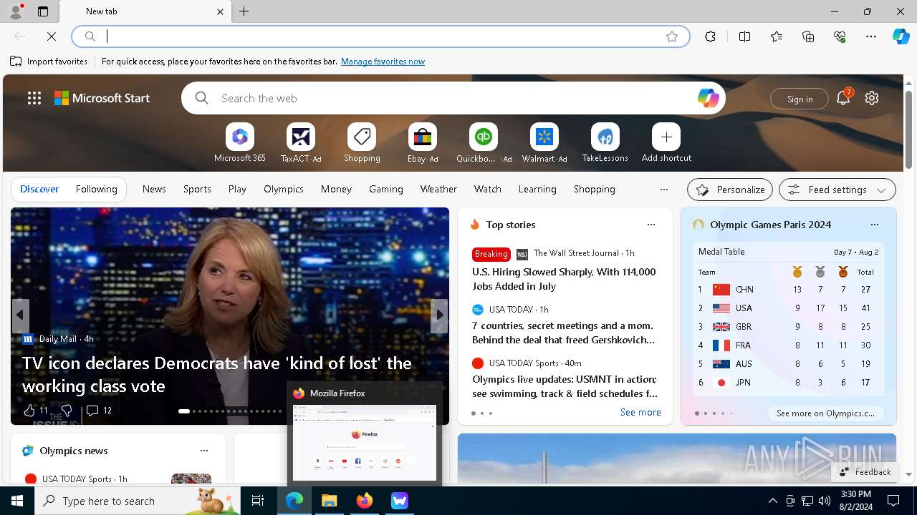The image size is (917, 515).
Task: Open U.S. Hiring Slowed Sharply headline
Action: pyautogui.click(x=564, y=279)
